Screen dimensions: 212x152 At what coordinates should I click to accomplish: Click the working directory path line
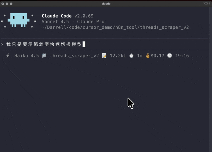coord(115,27)
